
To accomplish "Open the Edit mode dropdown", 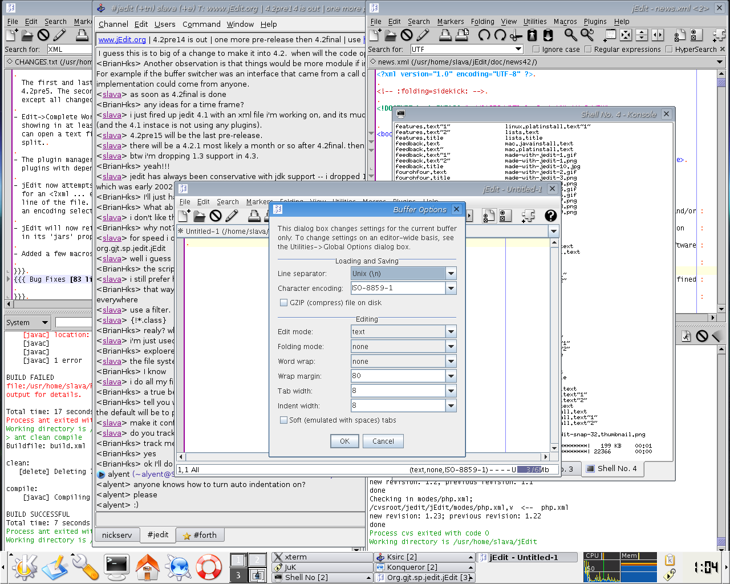I will (x=451, y=332).
